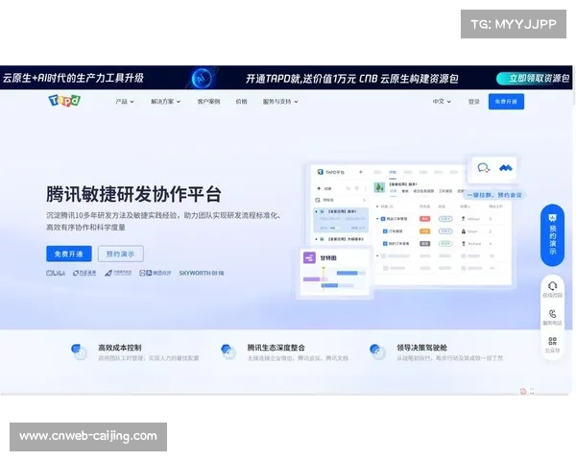This screenshot has height=461, width=576.
Task: Click the 登录 link
Action: pyautogui.click(x=474, y=102)
